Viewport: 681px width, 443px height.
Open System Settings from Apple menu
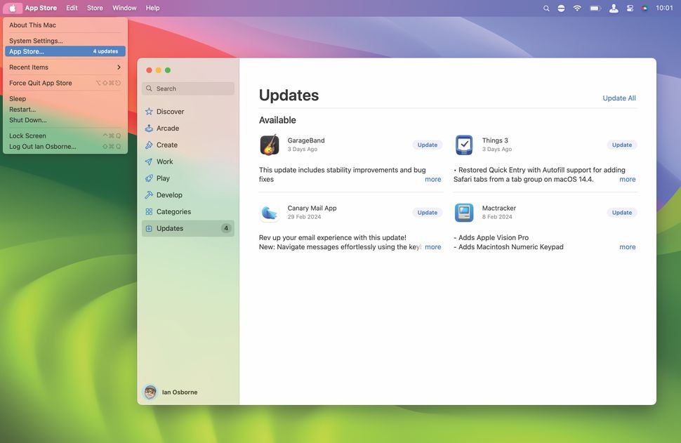(x=65, y=41)
